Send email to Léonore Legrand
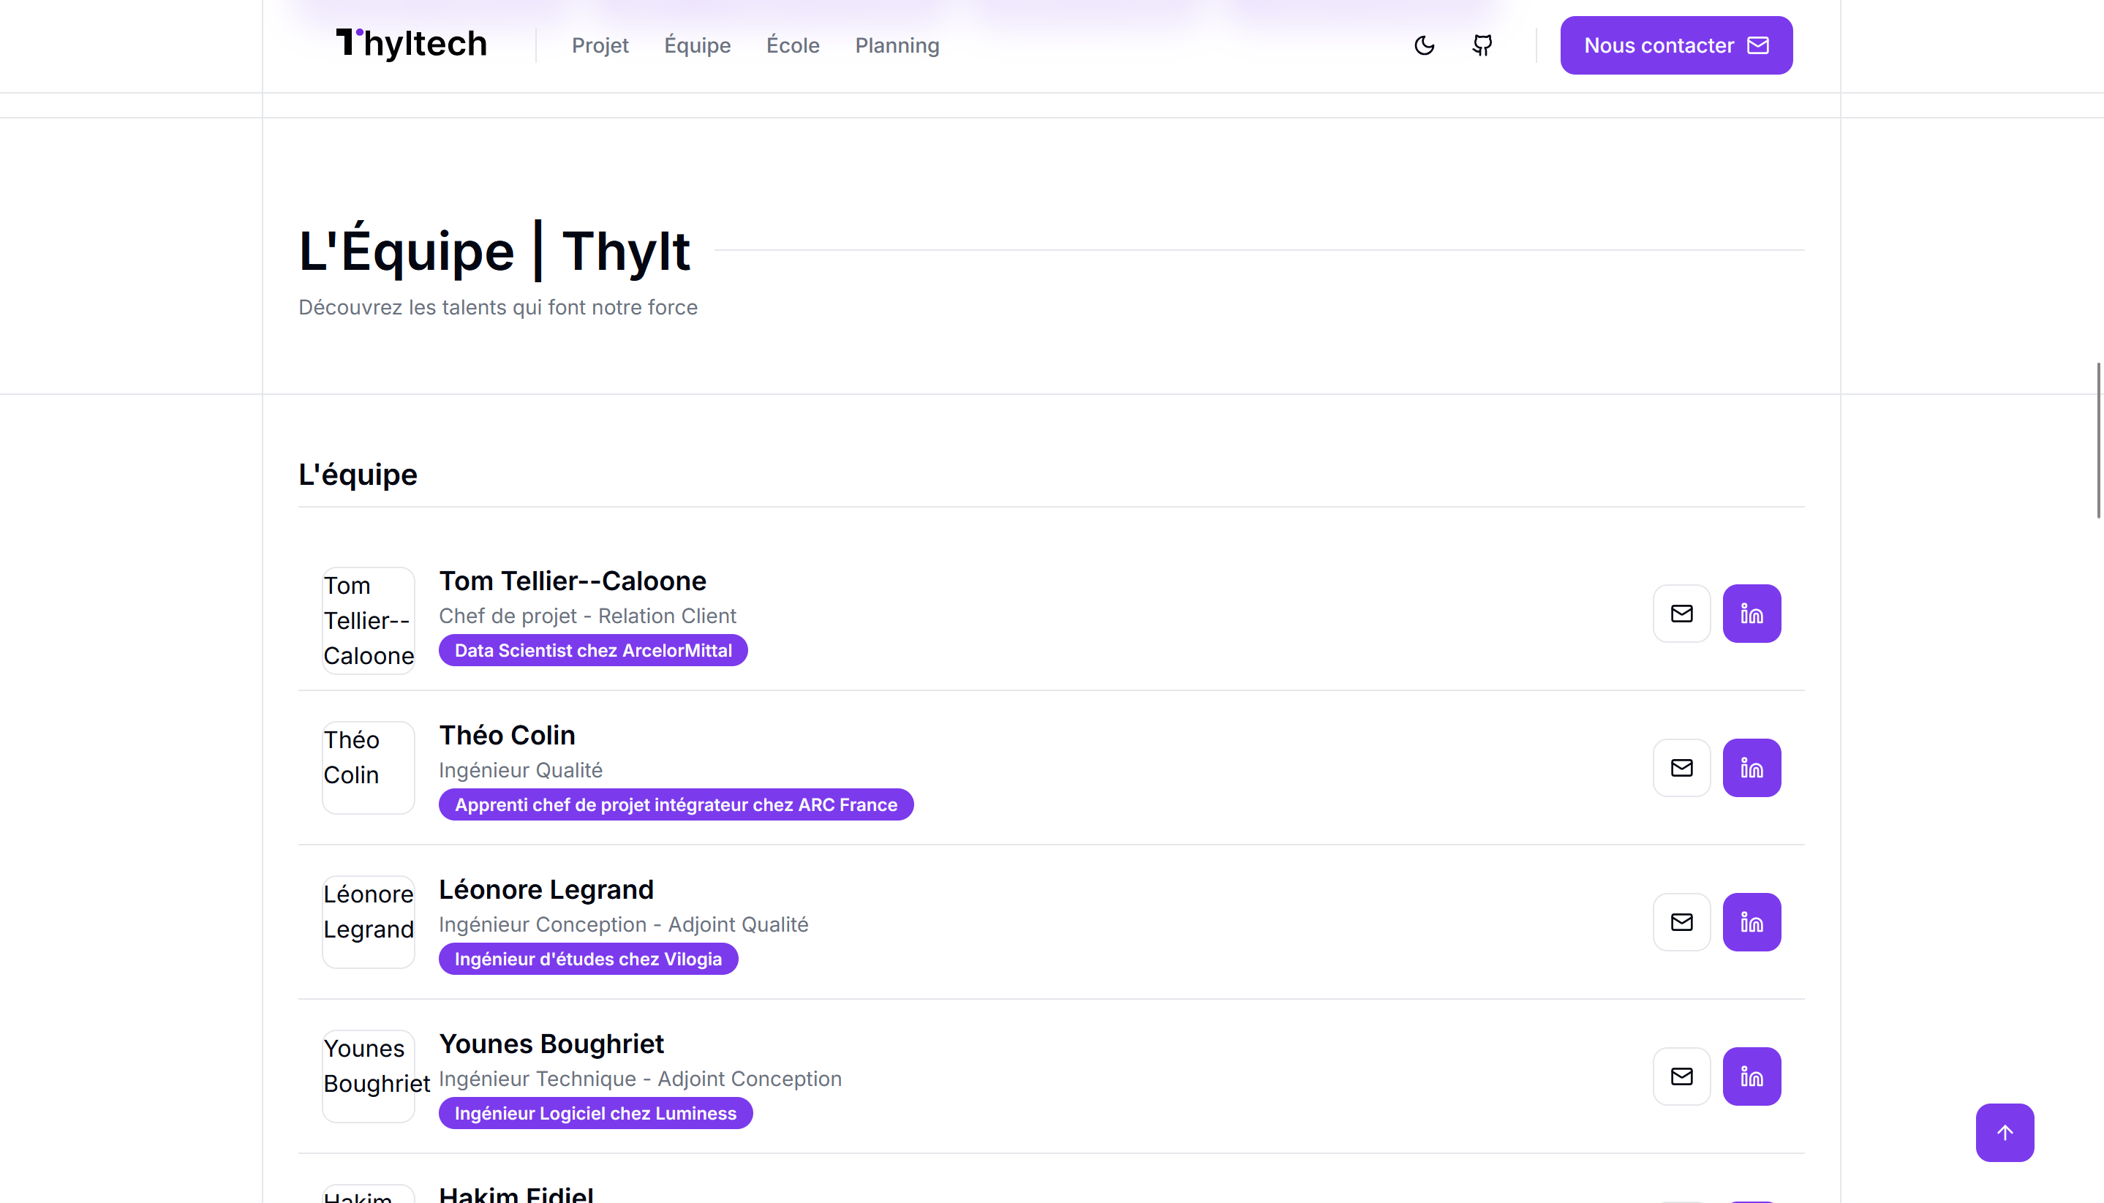The width and height of the screenshot is (2104, 1203). [x=1681, y=922]
